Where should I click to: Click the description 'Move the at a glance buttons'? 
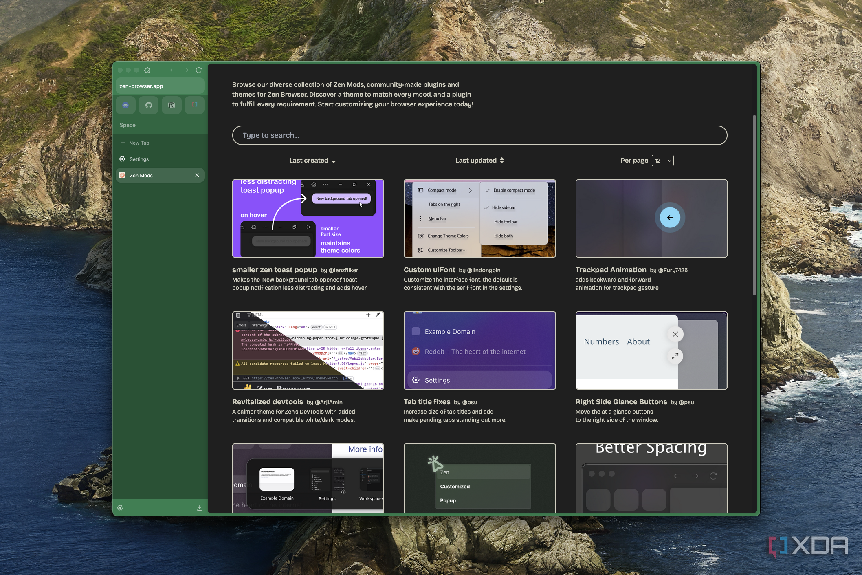click(617, 416)
